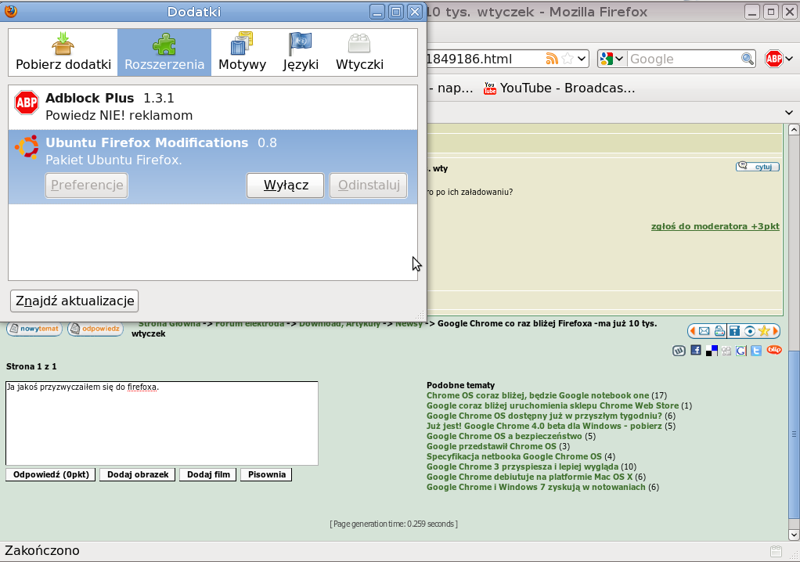This screenshot has width=800, height=562.
Task: Open the address bar history dropdown
Action: click(x=582, y=59)
